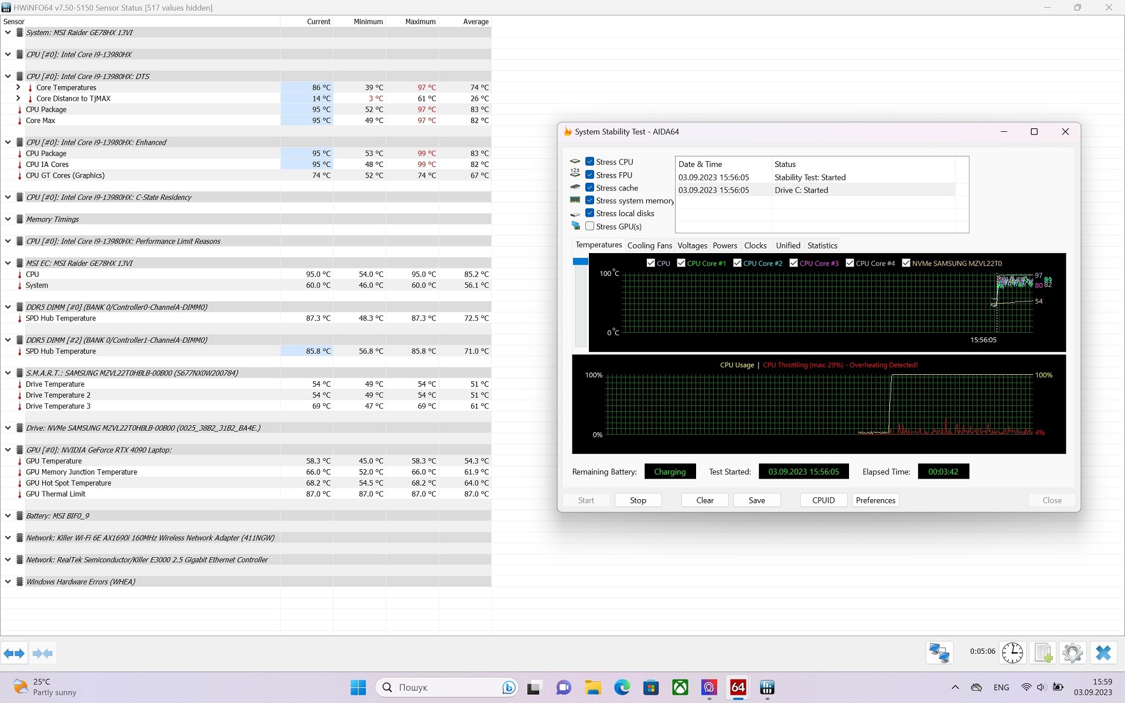The height and width of the screenshot is (703, 1125).
Task: Click the Windows search box
Action: point(447,687)
